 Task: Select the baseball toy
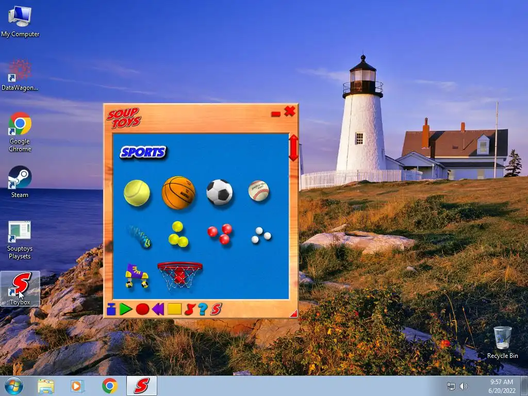259,191
